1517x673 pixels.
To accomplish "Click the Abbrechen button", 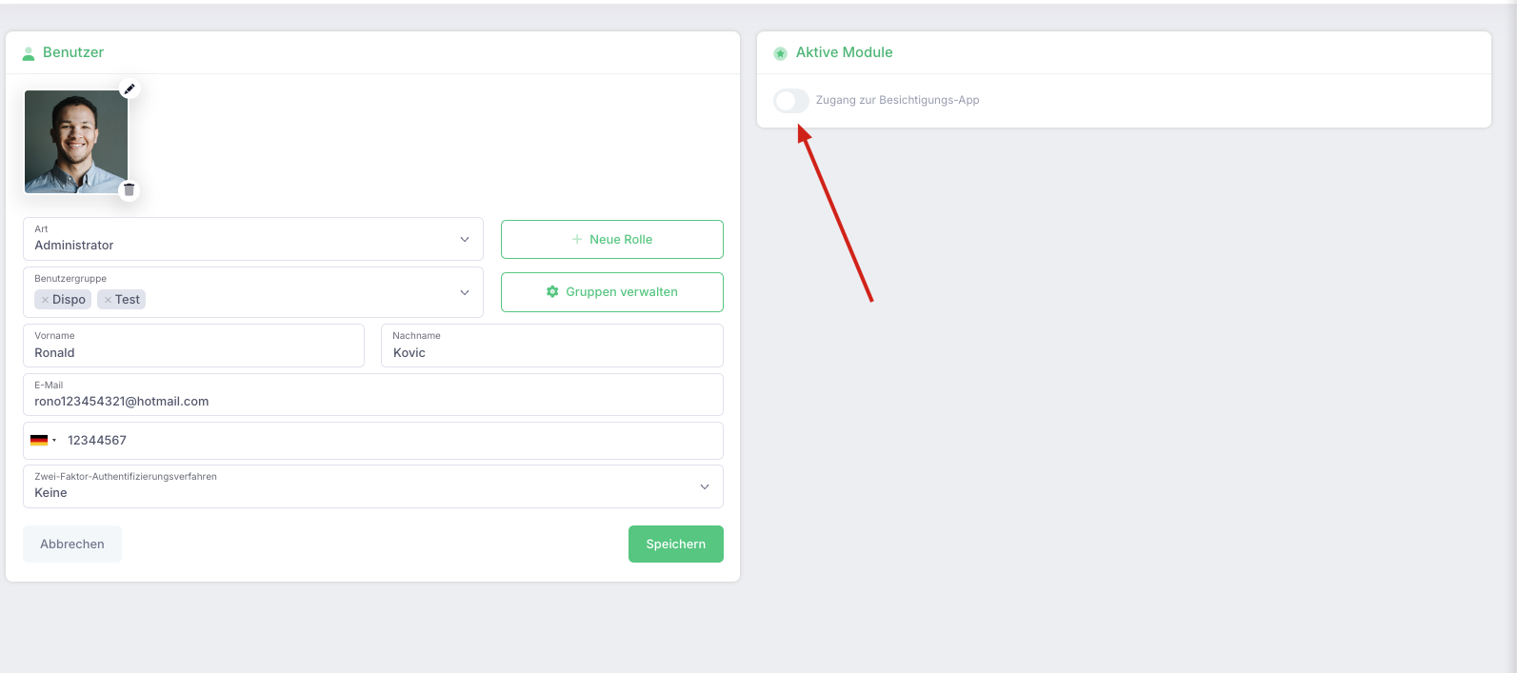I will click(72, 544).
